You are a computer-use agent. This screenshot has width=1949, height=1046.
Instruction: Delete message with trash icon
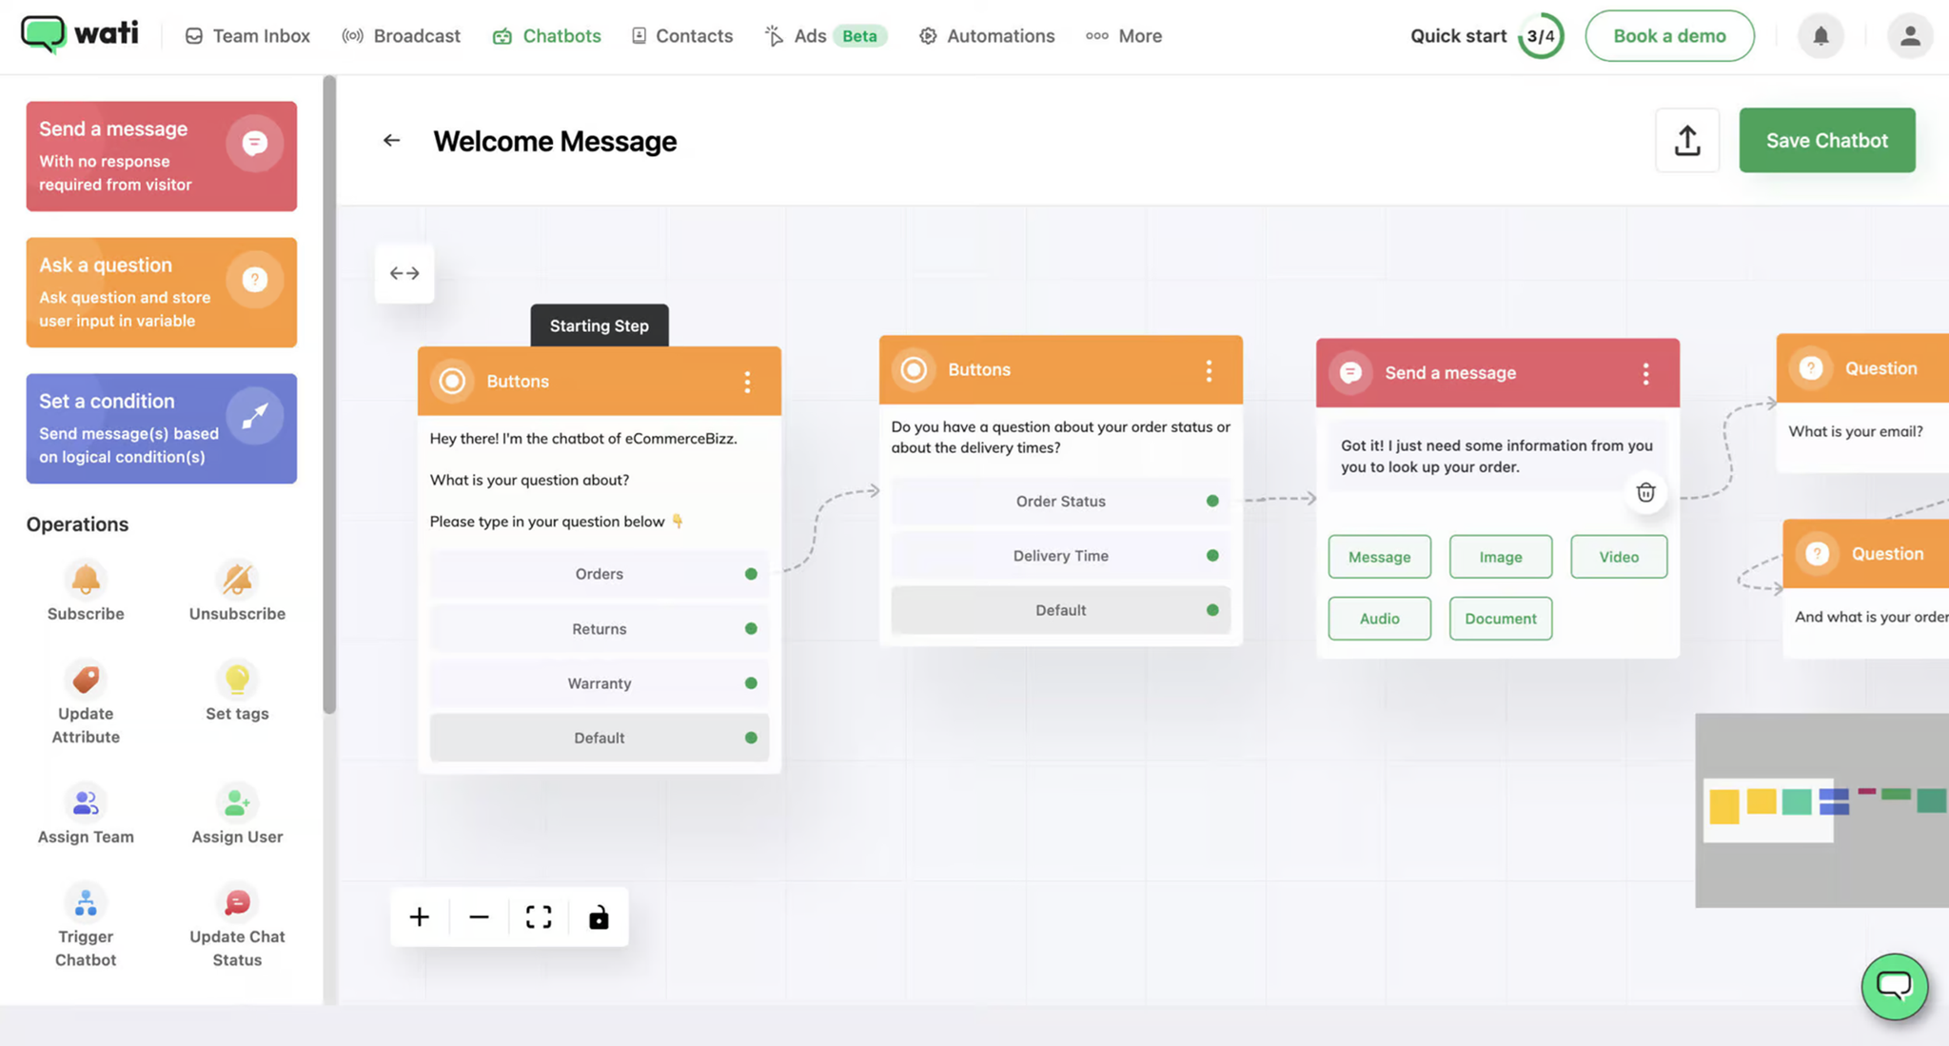[x=1645, y=492]
